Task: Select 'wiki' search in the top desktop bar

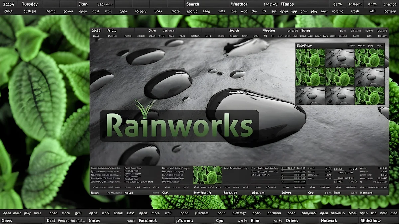Action: pyautogui.click(x=222, y=11)
